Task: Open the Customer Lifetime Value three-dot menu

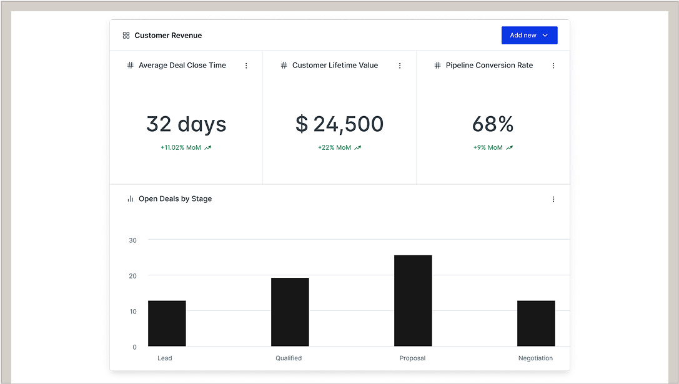Action: tap(400, 66)
